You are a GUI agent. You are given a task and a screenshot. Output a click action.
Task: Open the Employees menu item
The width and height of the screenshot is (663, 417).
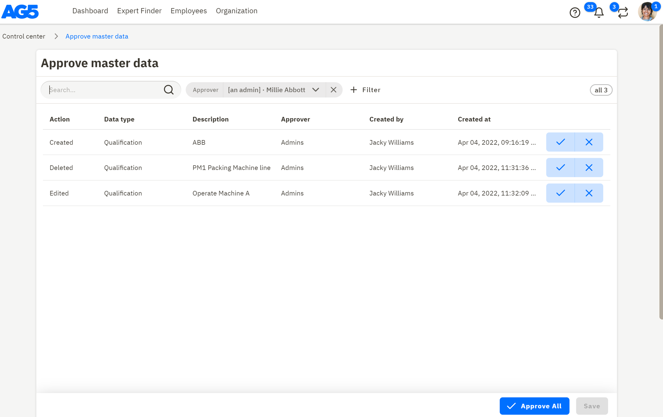188,11
